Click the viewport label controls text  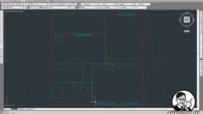click(14, 11)
